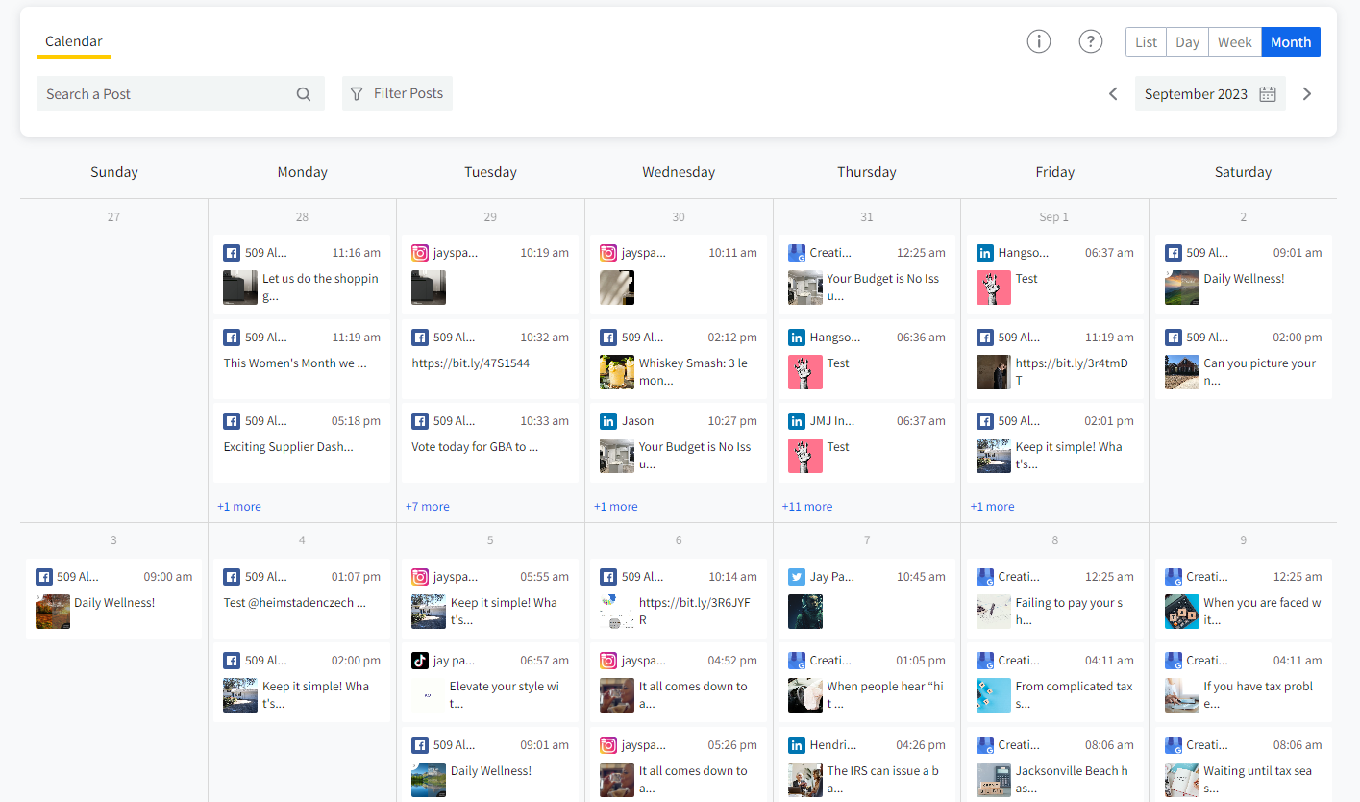Click the info circle icon
Image resolution: width=1360 pixels, height=802 pixels.
[1038, 41]
